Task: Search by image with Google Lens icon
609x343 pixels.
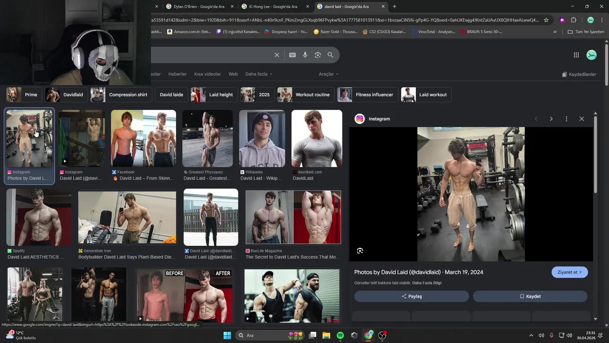Action: [x=318, y=55]
